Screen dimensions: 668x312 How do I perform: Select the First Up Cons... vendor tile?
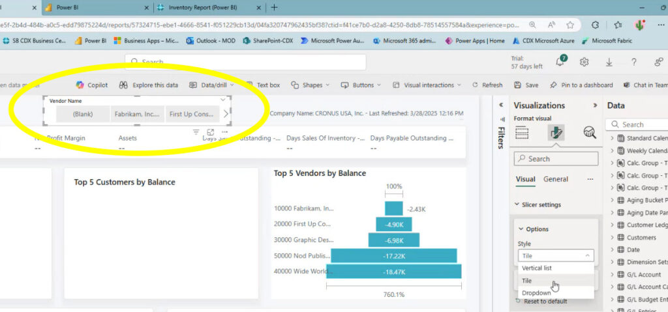[192, 114]
